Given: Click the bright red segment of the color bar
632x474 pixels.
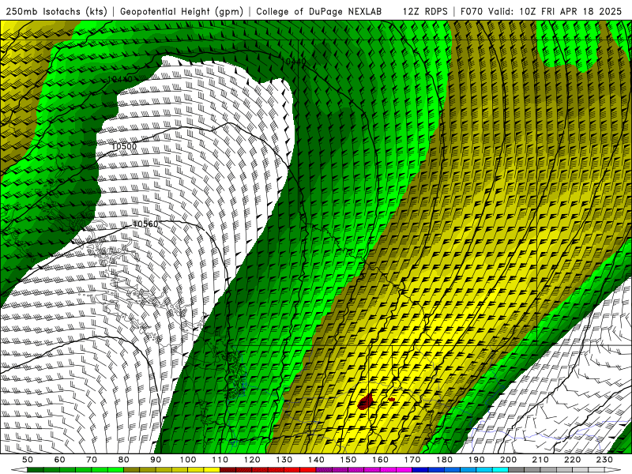Looking at the screenshot, I should [307, 470].
